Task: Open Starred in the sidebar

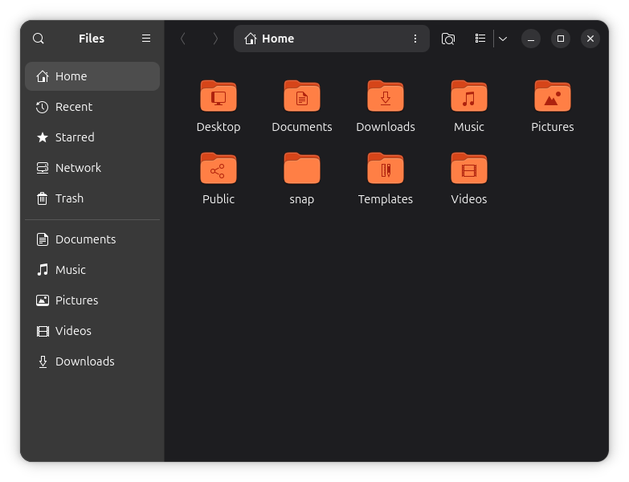Action: tap(92, 137)
